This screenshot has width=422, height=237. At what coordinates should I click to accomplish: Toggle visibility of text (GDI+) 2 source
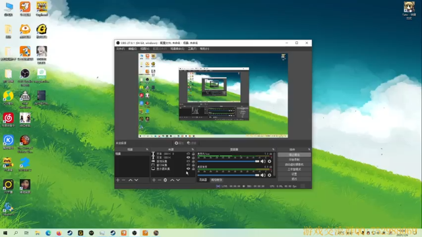pyautogui.click(x=188, y=153)
